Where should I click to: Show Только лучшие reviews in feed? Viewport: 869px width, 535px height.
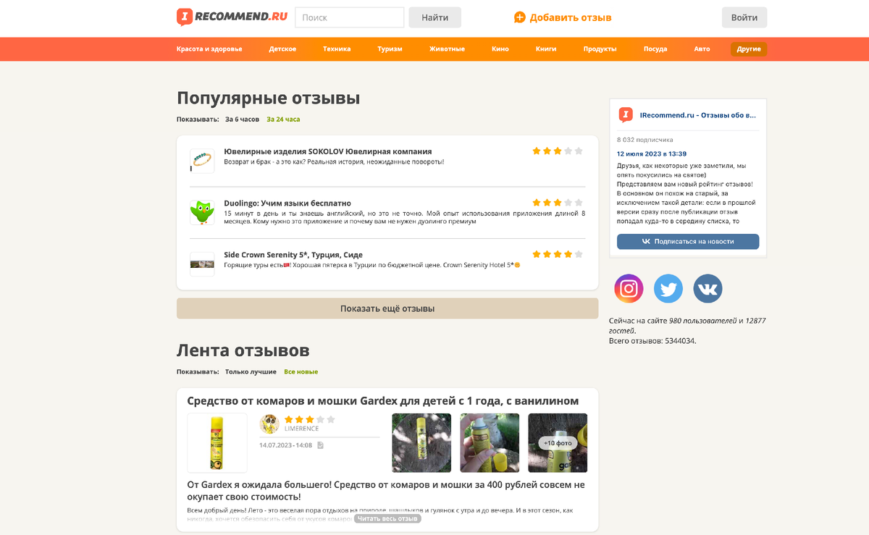(x=251, y=372)
